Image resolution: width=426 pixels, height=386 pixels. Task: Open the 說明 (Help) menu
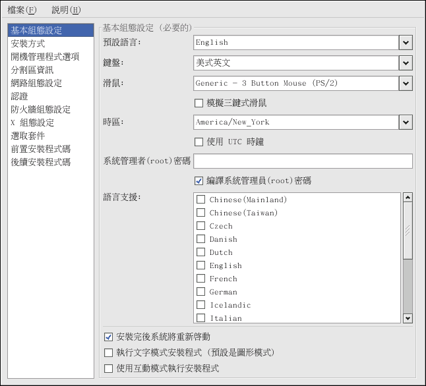click(66, 10)
